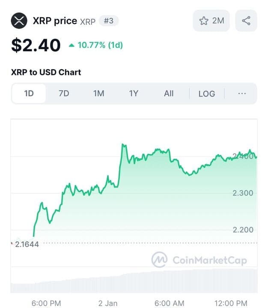Viewport: 268px width, 308px height.
Task: Click the chart peak near 2 Jan
Action: point(123,145)
